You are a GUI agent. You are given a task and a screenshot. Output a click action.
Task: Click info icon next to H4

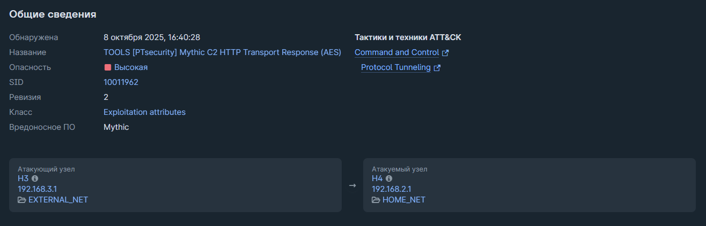(x=389, y=178)
